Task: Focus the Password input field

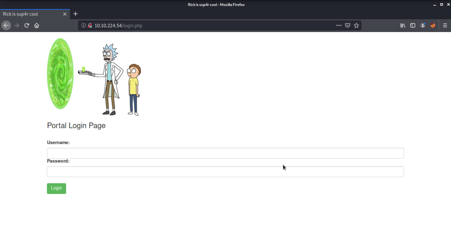Action: point(225,172)
